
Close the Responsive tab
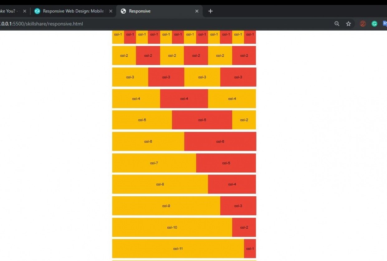point(197,11)
